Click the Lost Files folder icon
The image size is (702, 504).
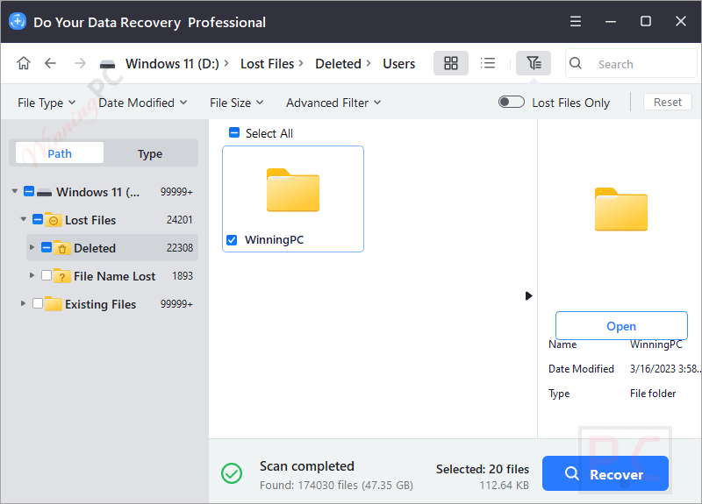(53, 220)
